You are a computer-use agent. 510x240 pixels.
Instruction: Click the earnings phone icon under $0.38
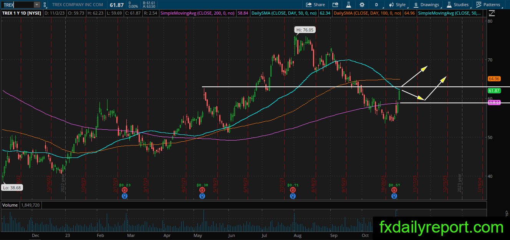click(202, 190)
